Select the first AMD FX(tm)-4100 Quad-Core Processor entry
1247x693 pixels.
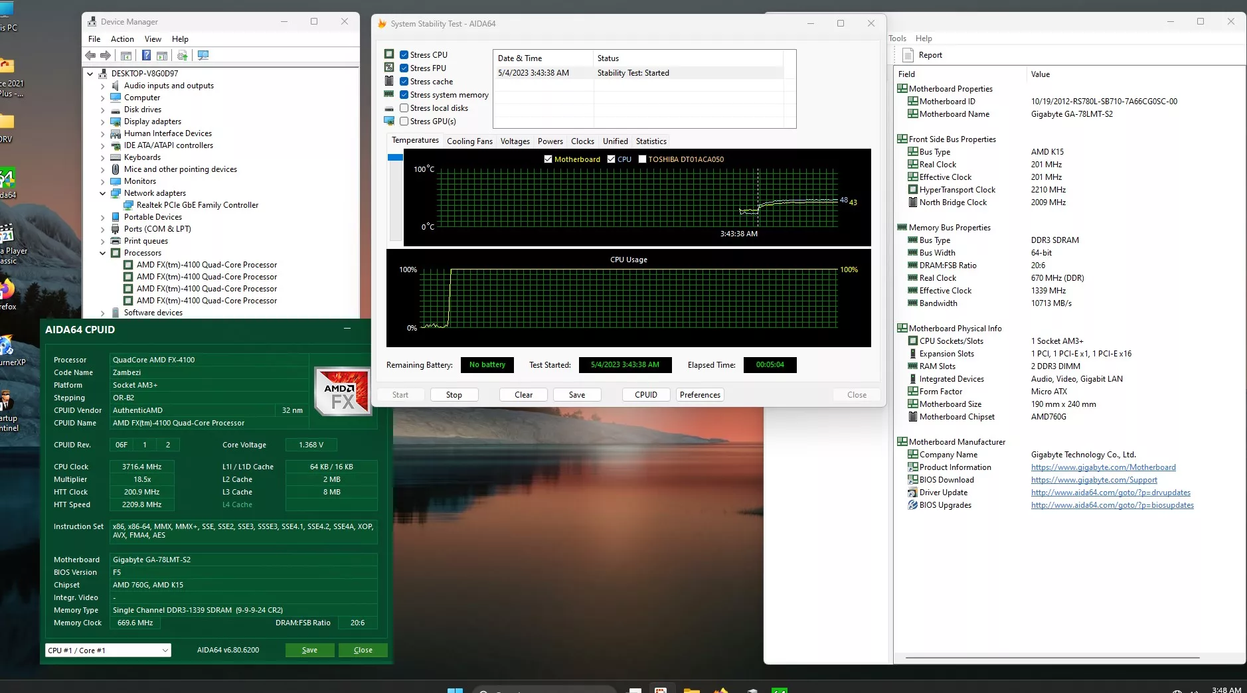pos(207,265)
